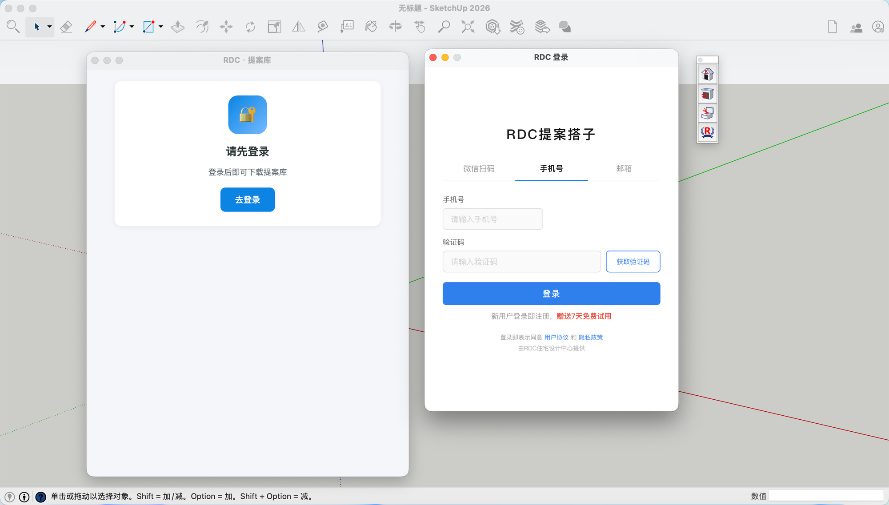Open the Paint Bucket tool
Image resolution: width=889 pixels, height=505 pixels.
click(x=371, y=27)
